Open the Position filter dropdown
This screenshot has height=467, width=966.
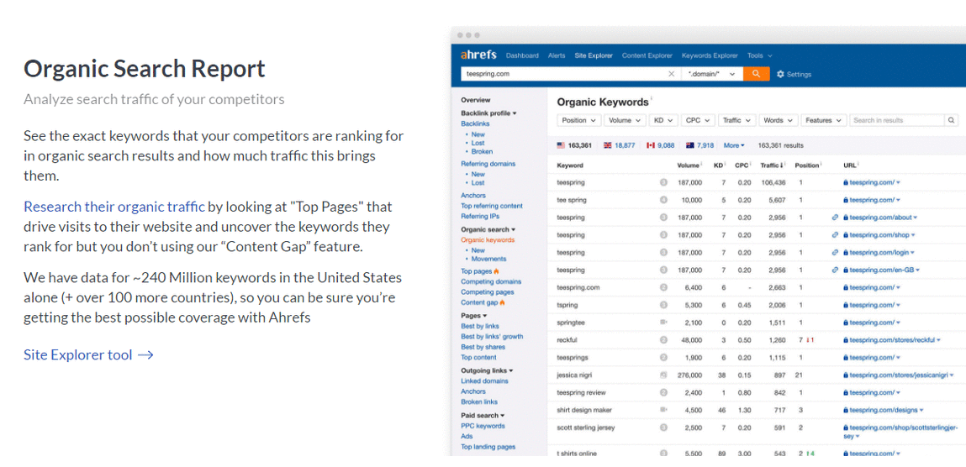(579, 121)
